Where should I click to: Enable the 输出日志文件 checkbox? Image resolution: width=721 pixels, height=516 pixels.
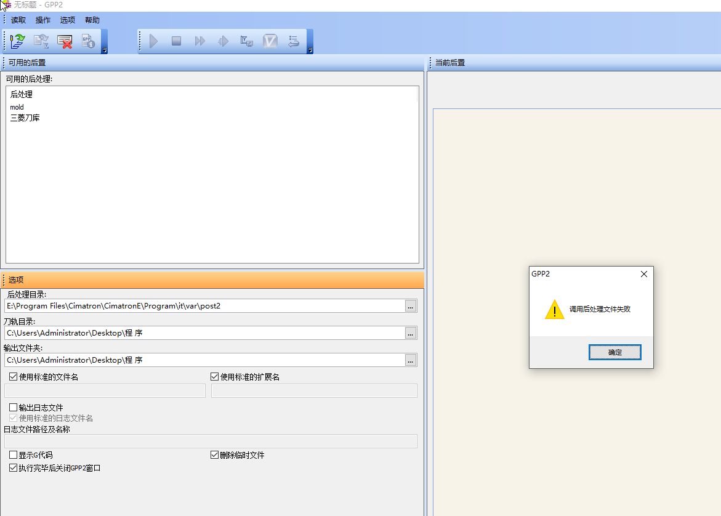click(x=14, y=408)
